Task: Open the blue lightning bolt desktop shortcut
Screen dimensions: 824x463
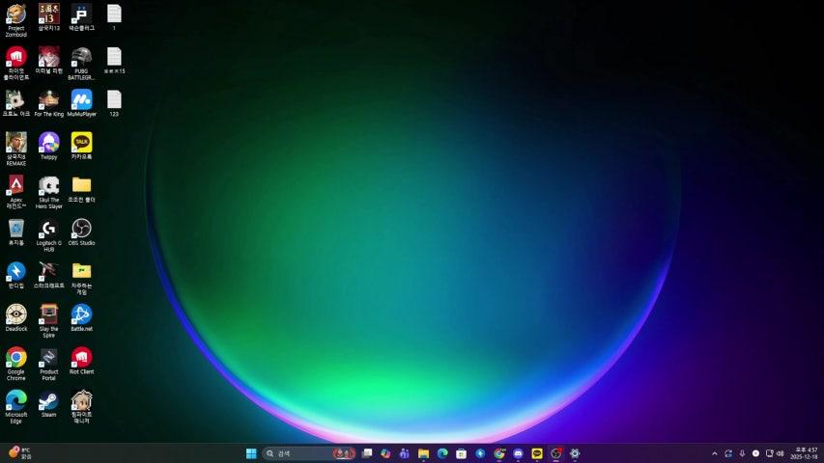Action: (x=16, y=276)
